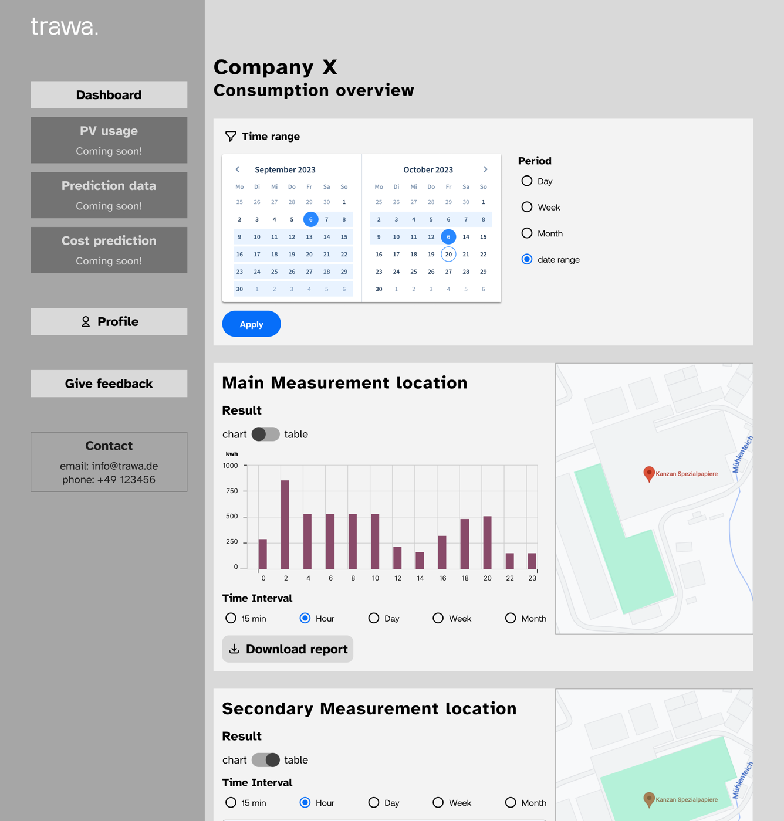Click the brown map pin on the Secondary location map
Image resolution: width=784 pixels, height=821 pixels.
point(648,799)
